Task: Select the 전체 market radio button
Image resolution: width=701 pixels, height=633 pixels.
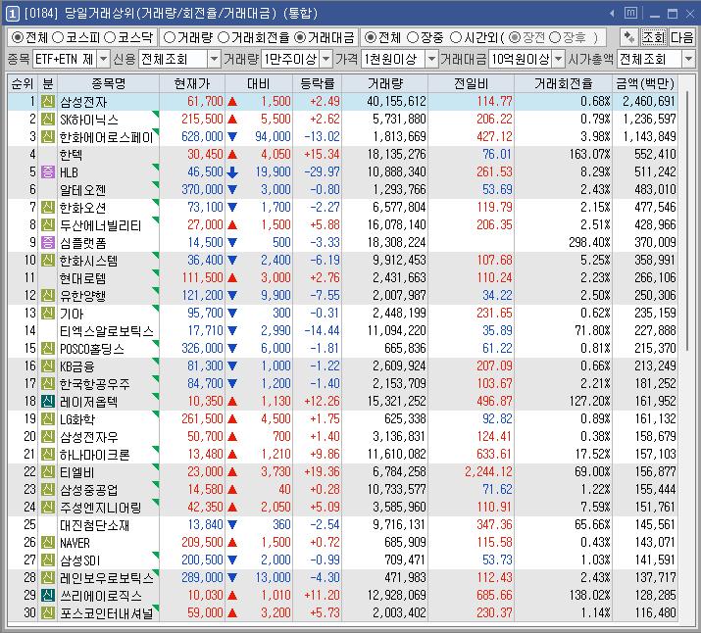Action: point(18,38)
